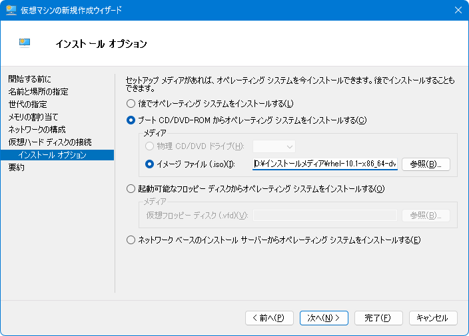This screenshot has width=469, height=336.
Task: Select 起動可能なフロッピー ディスク install option
Action: (x=131, y=189)
